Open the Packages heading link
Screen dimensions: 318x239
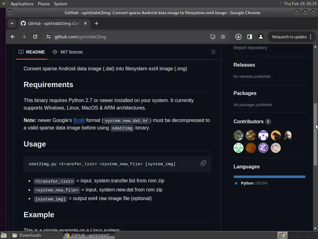[x=245, y=93]
